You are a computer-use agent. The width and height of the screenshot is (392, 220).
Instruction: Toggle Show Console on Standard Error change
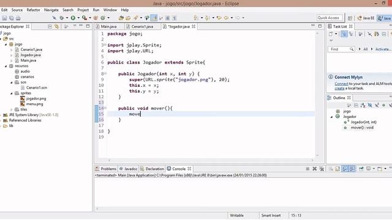352,169
